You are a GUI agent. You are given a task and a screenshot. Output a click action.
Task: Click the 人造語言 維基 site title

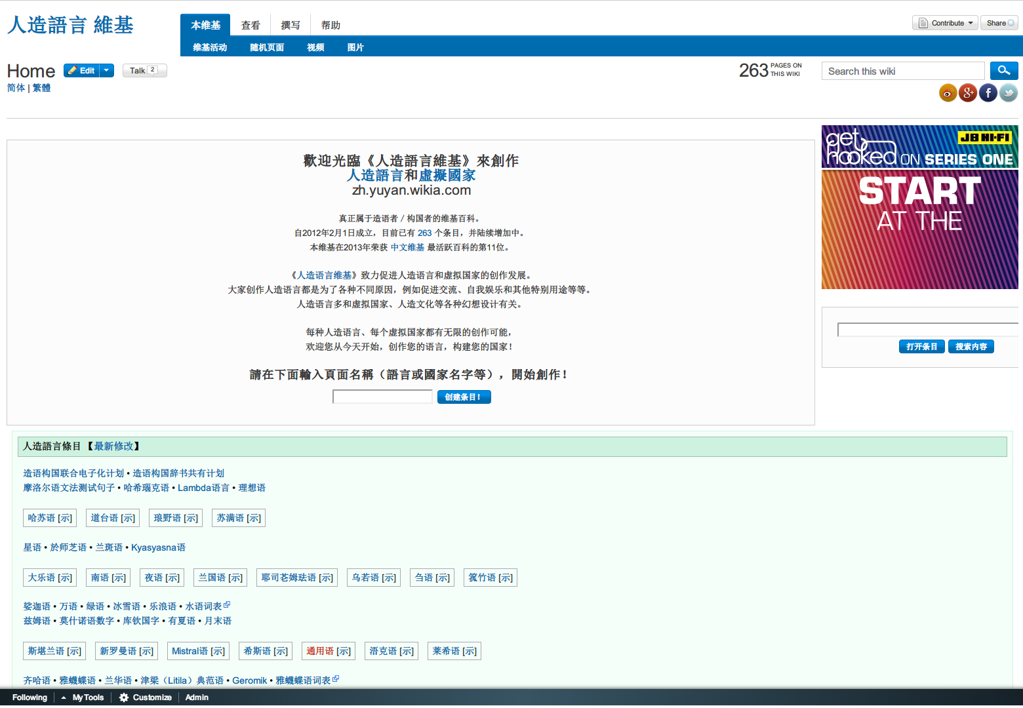[x=70, y=25]
